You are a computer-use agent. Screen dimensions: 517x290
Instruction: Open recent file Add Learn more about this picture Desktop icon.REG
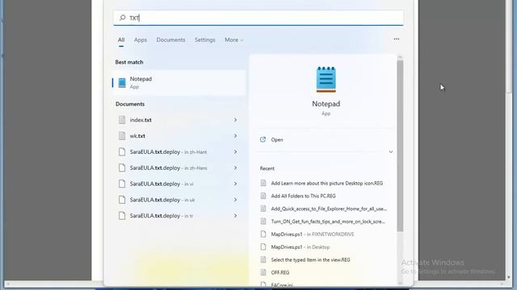pyautogui.click(x=326, y=183)
